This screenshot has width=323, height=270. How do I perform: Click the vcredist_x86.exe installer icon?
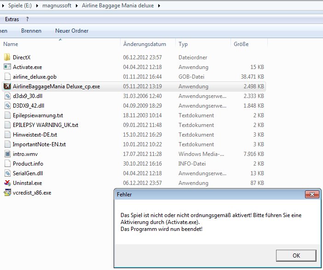(7, 193)
